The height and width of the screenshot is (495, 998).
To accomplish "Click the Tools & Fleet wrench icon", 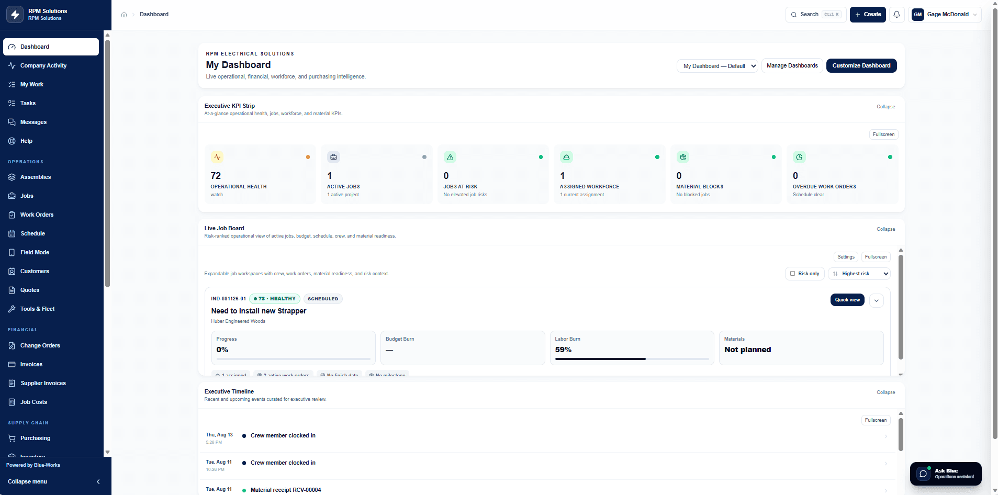I will click(x=12, y=309).
